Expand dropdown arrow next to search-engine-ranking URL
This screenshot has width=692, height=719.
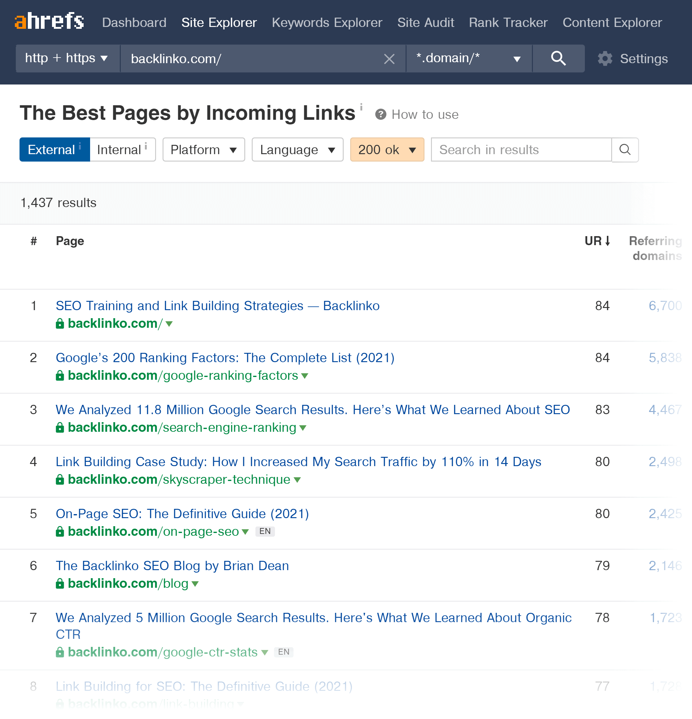(303, 428)
